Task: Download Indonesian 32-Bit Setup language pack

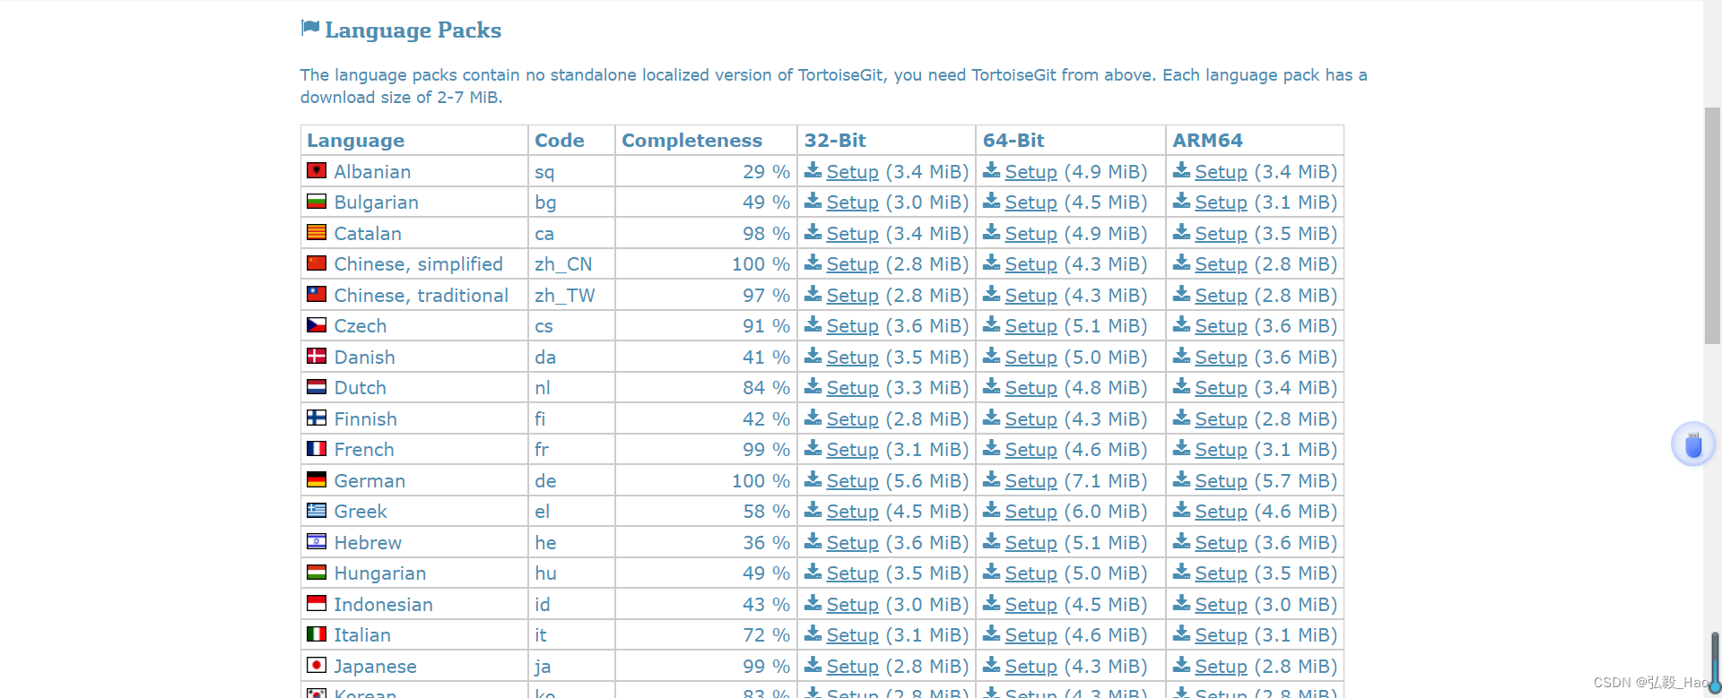Action: 852,605
